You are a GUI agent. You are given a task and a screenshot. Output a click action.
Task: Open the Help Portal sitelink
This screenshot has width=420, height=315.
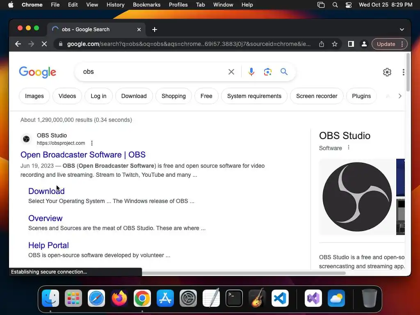(x=48, y=245)
